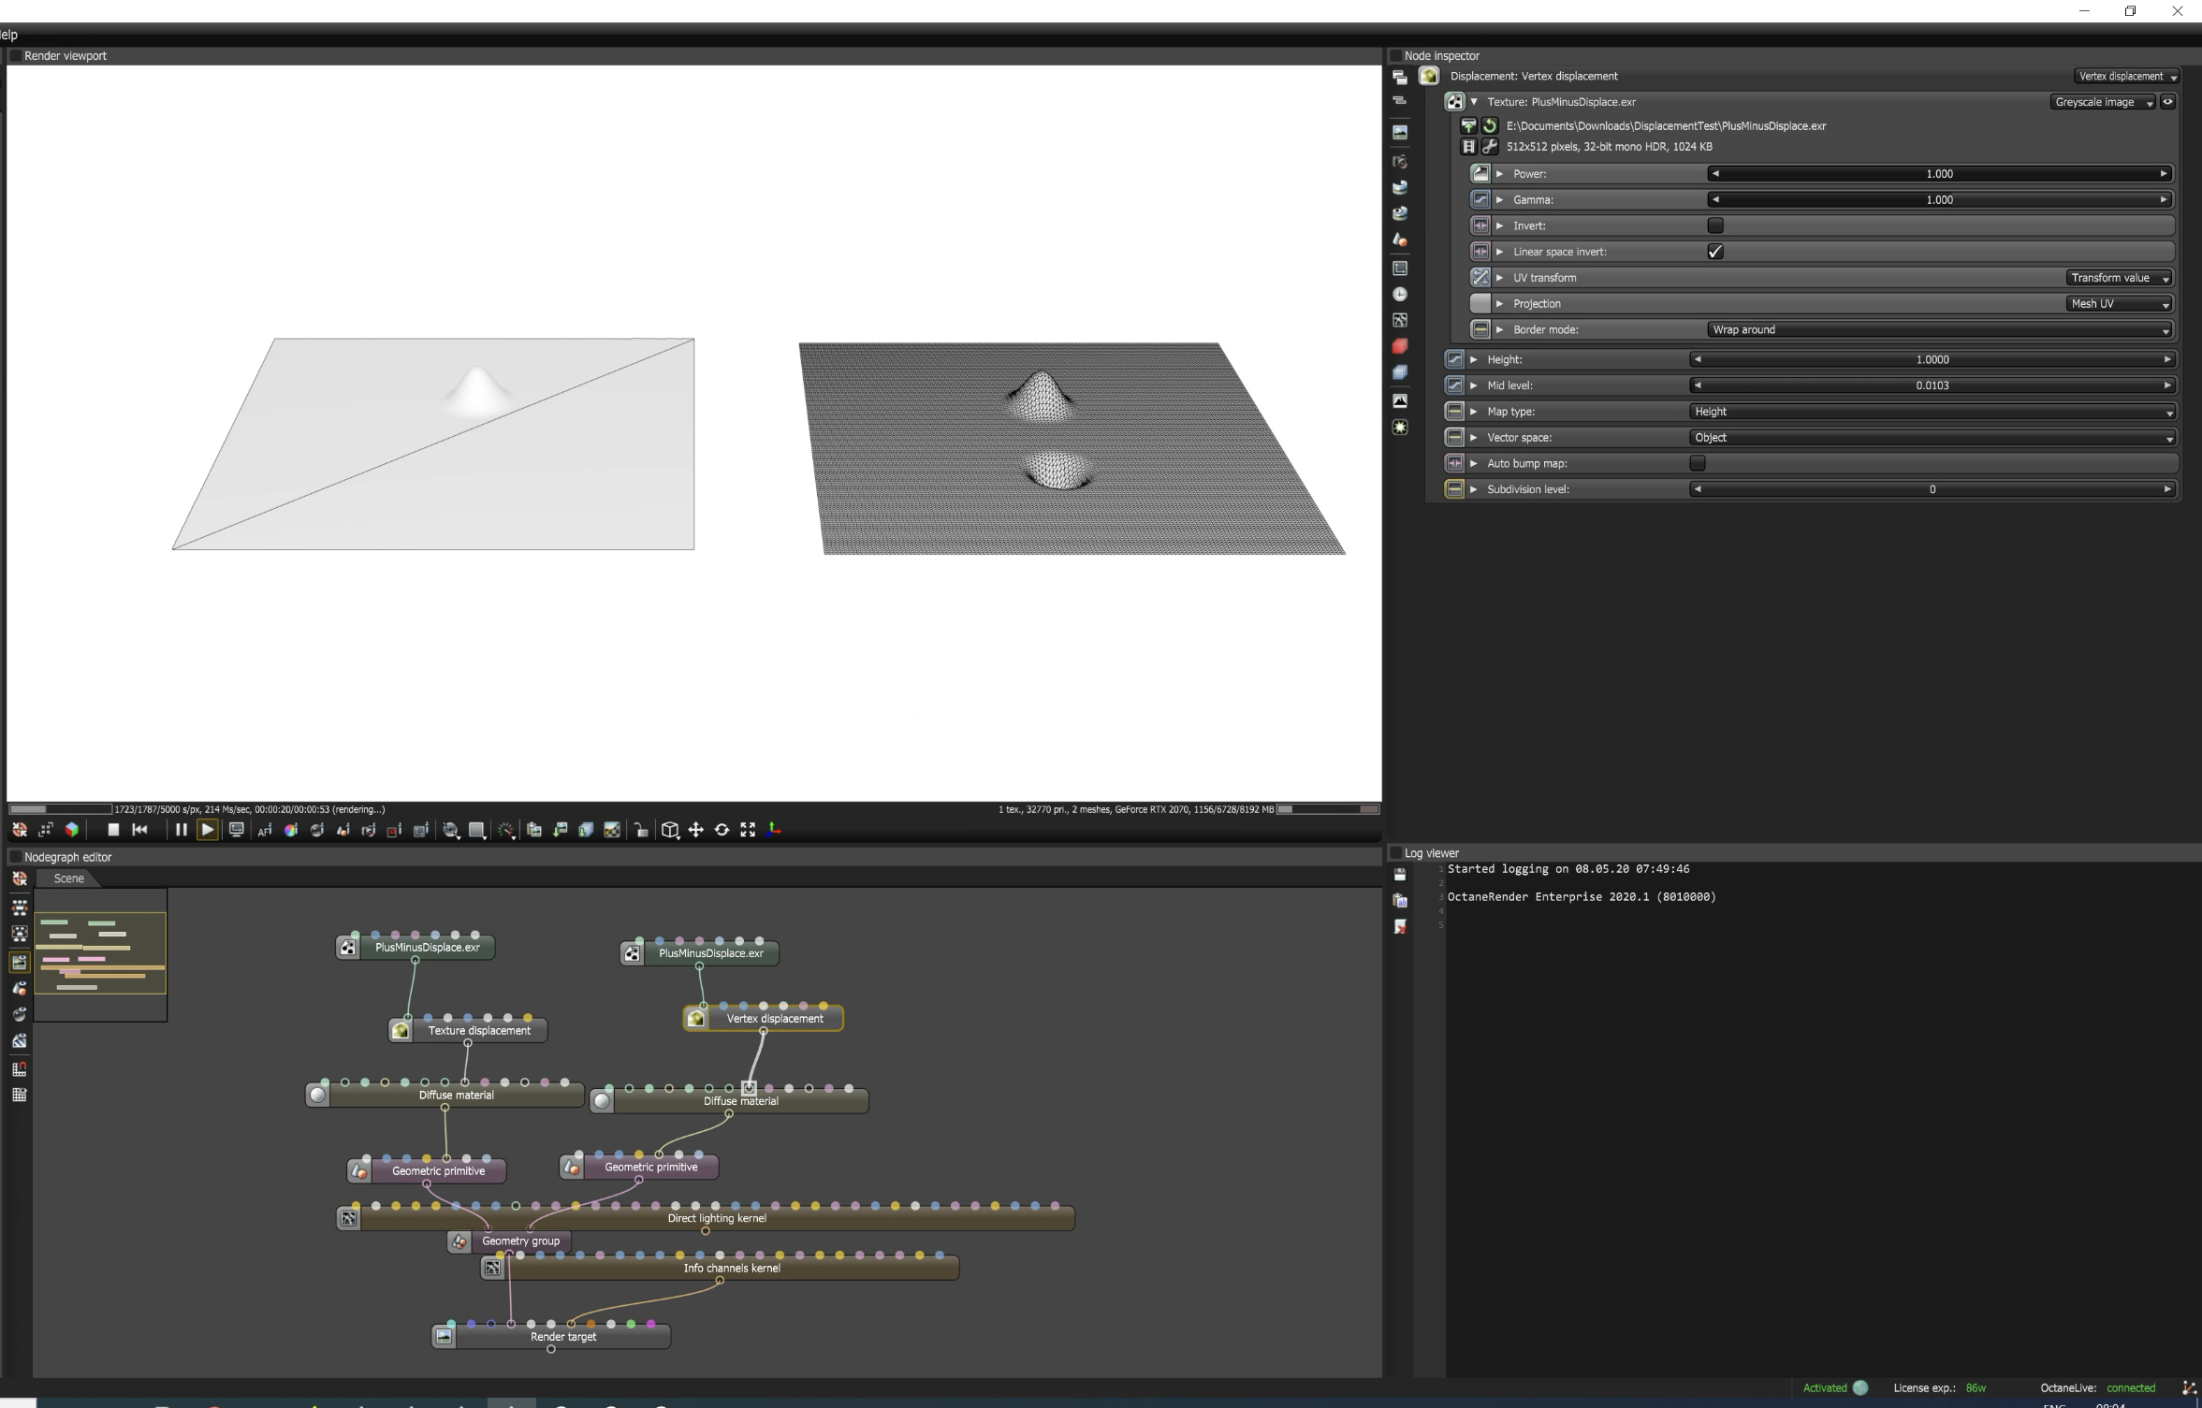This screenshot has height=1408, width=2202.
Task: Select the Scene tab in Nodegraph editor
Action: point(68,878)
